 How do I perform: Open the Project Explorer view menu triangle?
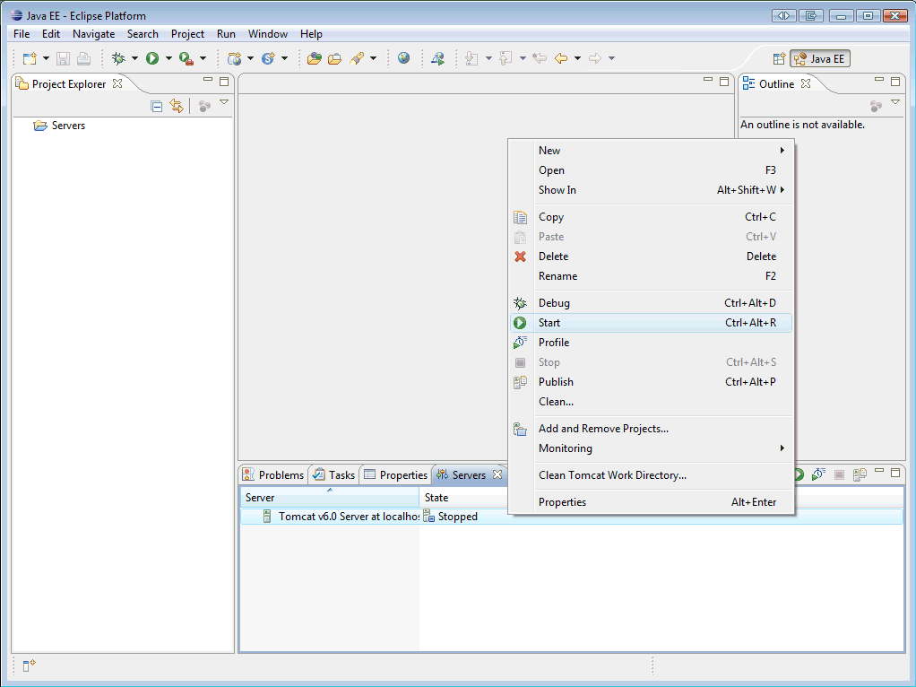[224, 102]
